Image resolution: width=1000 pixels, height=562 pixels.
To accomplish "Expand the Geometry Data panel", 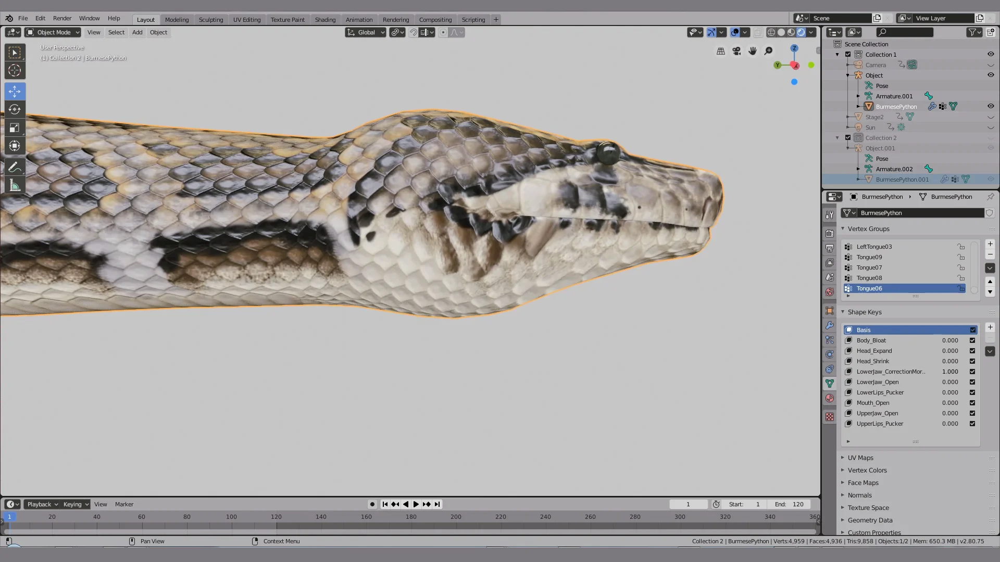I will click(869, 520).
